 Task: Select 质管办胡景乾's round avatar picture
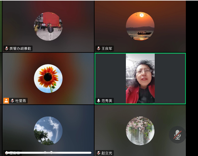click(48, 26)
